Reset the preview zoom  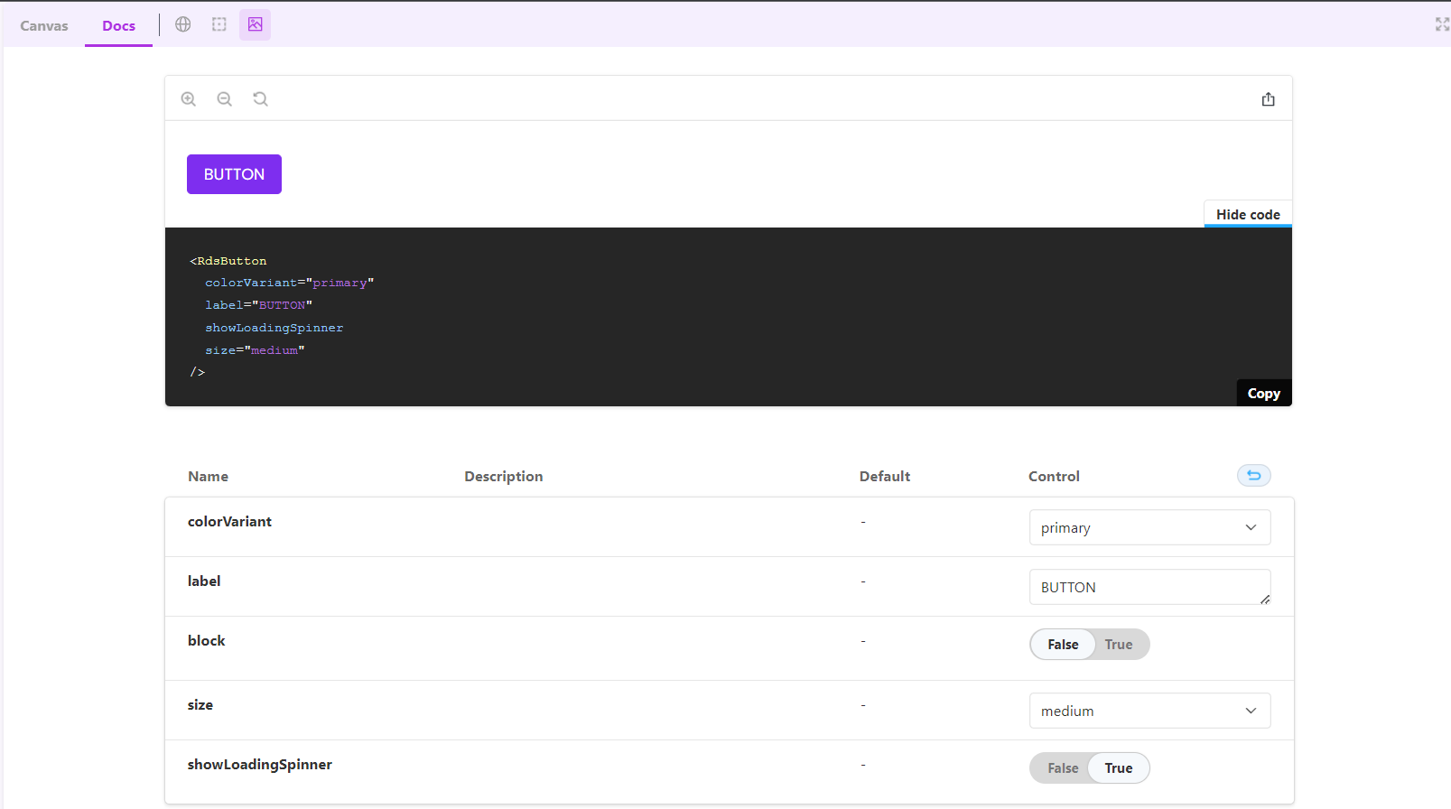[x=261, y=99]
